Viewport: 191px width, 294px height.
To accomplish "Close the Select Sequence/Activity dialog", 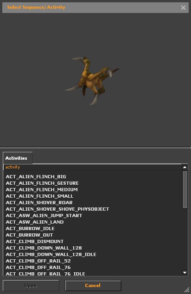I will (x=183, y=7).
